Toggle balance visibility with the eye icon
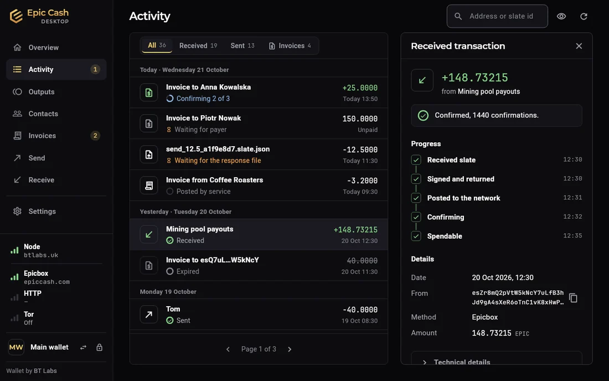 [x=561, y=16]
